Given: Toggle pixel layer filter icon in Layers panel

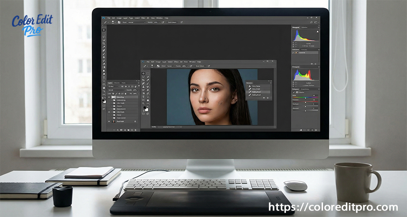Looking at the screenshot, I should (x=122, y=86).
